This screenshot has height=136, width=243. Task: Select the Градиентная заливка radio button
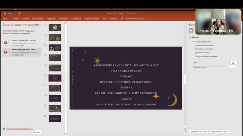pos(193,45)
